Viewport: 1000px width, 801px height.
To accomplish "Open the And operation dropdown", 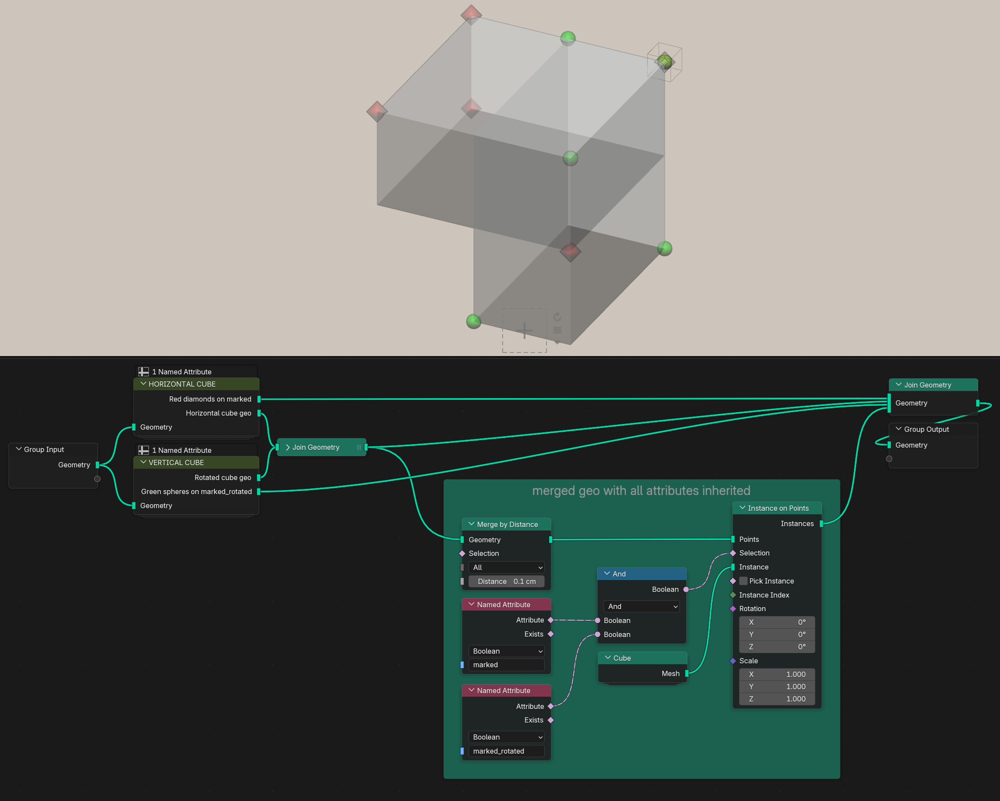I will point(642,606).
